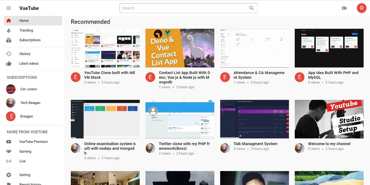This screenshot has height=185, width=370.
Task: Open Setting label in sidebar
Action: coord(25,175)
